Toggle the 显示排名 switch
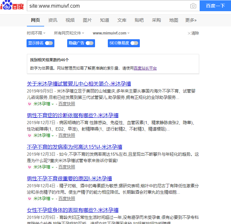231x224 pixels. pyautogui.click(x=49, y=43)
